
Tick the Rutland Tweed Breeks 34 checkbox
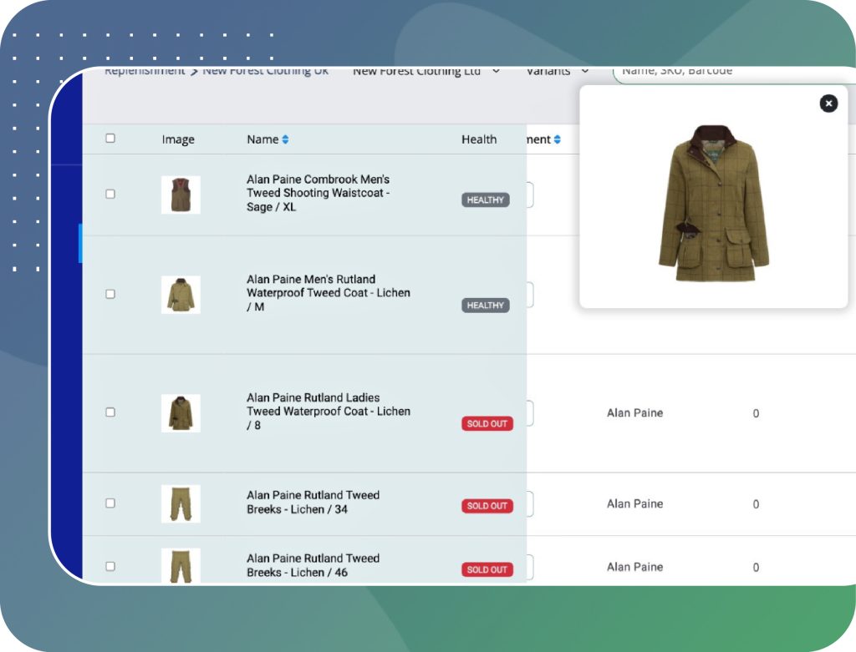pyautogui.click(x=110, y=503)
